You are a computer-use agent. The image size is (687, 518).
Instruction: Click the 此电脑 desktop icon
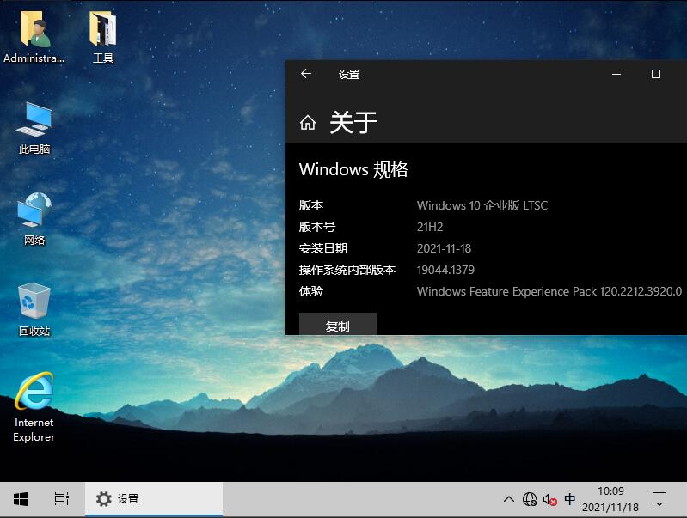click(34, 121)
